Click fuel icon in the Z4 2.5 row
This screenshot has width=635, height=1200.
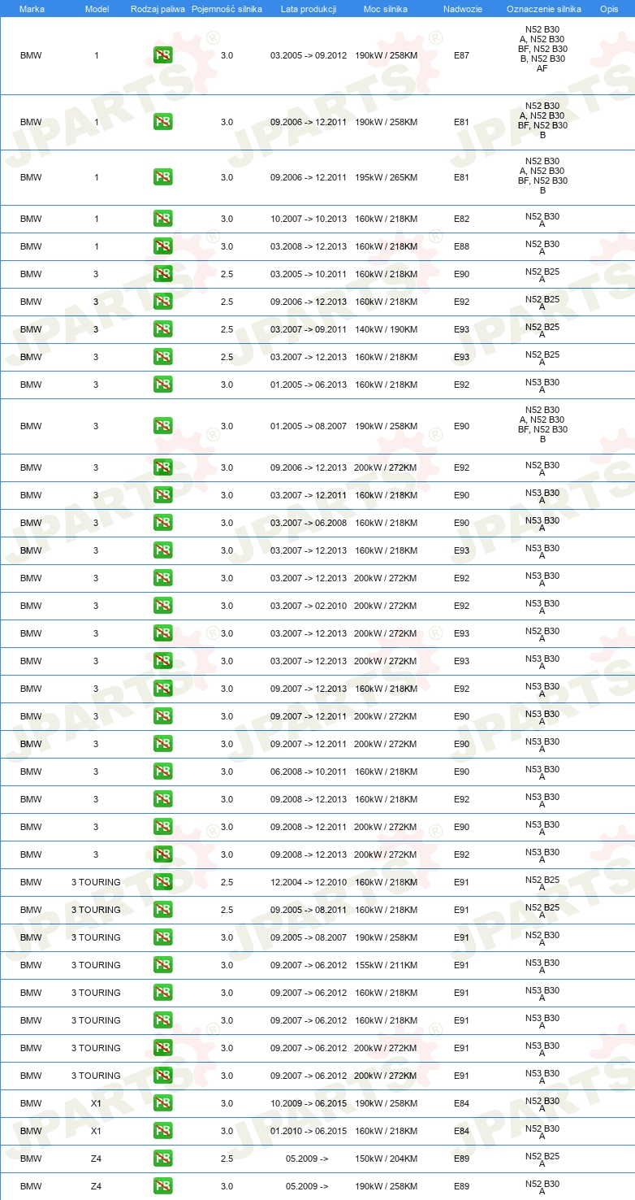coord(162,1159)
